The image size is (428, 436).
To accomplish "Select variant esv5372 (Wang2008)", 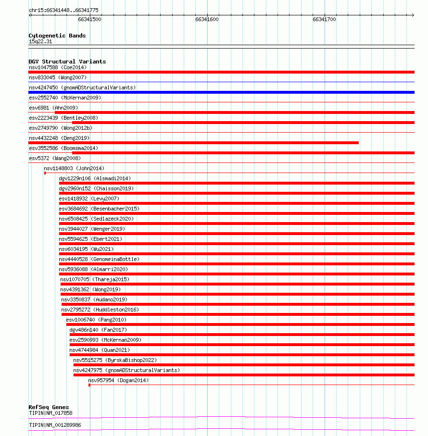I will [x=55, y=158].
